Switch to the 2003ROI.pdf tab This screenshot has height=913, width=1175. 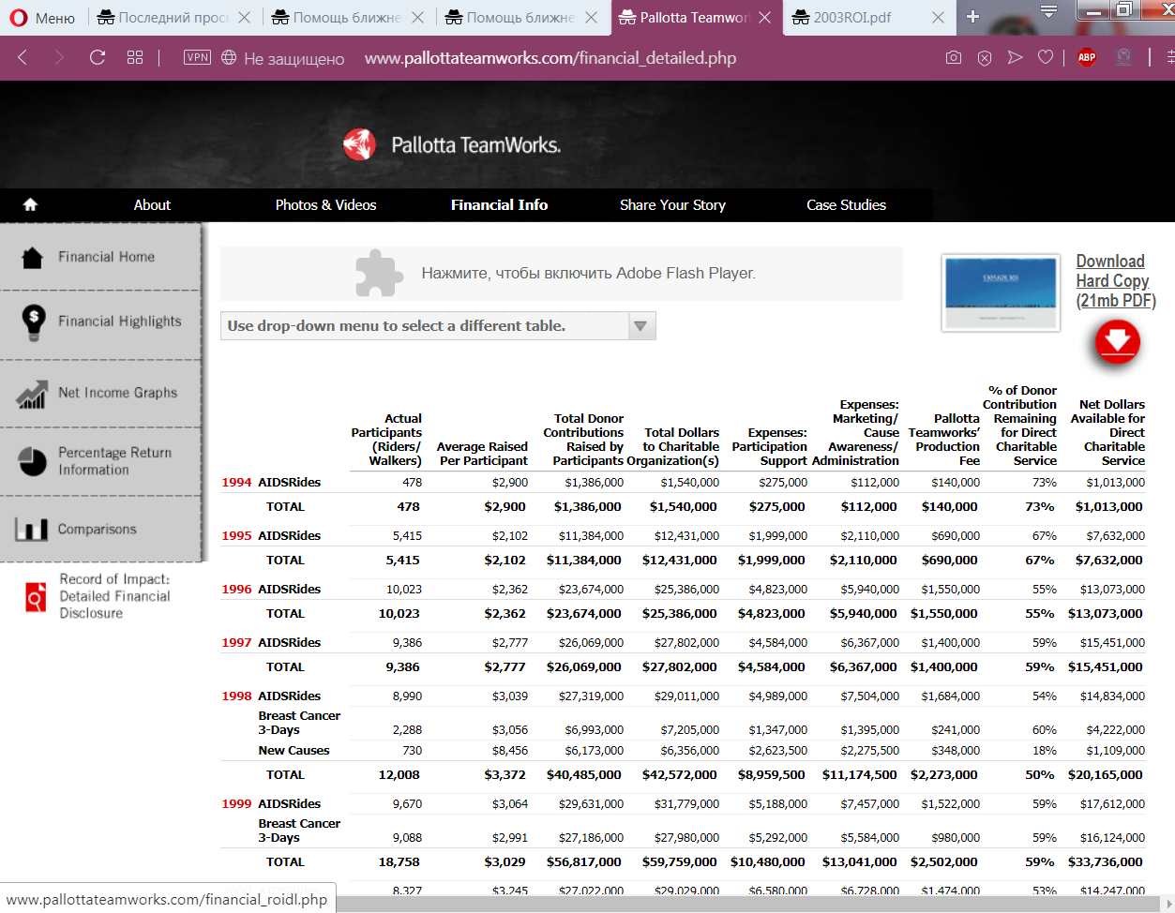pyautogui.click(x=851, y=18)
